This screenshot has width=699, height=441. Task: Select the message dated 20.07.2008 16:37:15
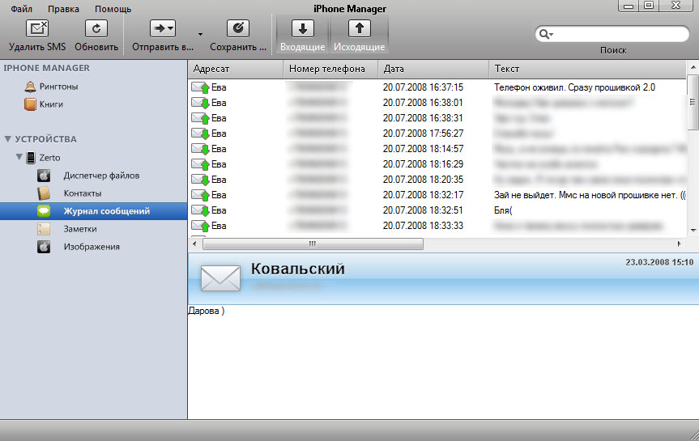point(437,87)
